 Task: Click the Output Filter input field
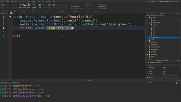tap(161, 83)
